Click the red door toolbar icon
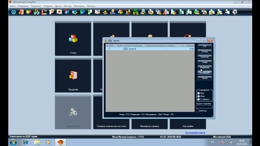 [x=21, y=12]
